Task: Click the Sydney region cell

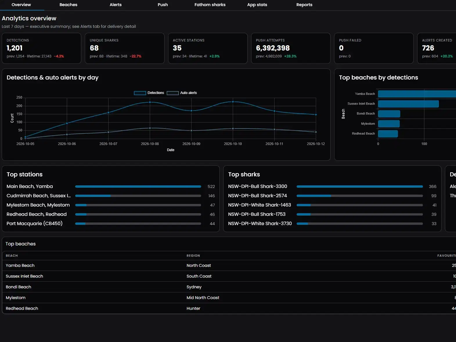Action: (x=194, y=287)
